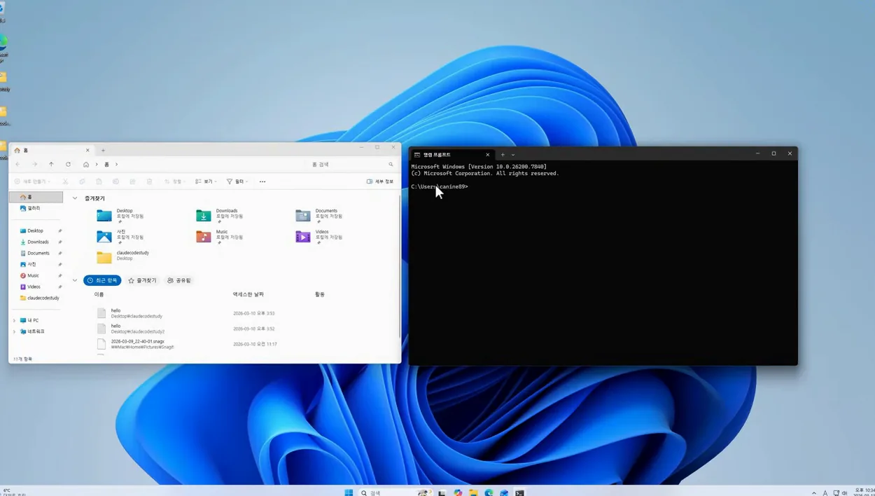Toggle the 세부 정보 details pane
Screen dimensions: 875x496
(380, 181)
